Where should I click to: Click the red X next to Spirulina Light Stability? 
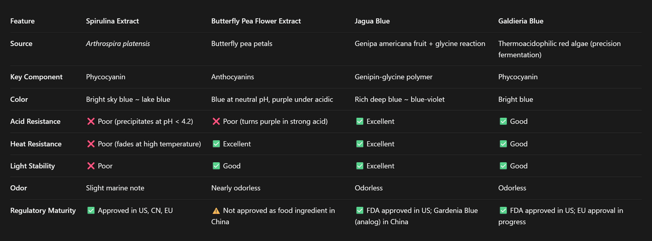point(91,166)
